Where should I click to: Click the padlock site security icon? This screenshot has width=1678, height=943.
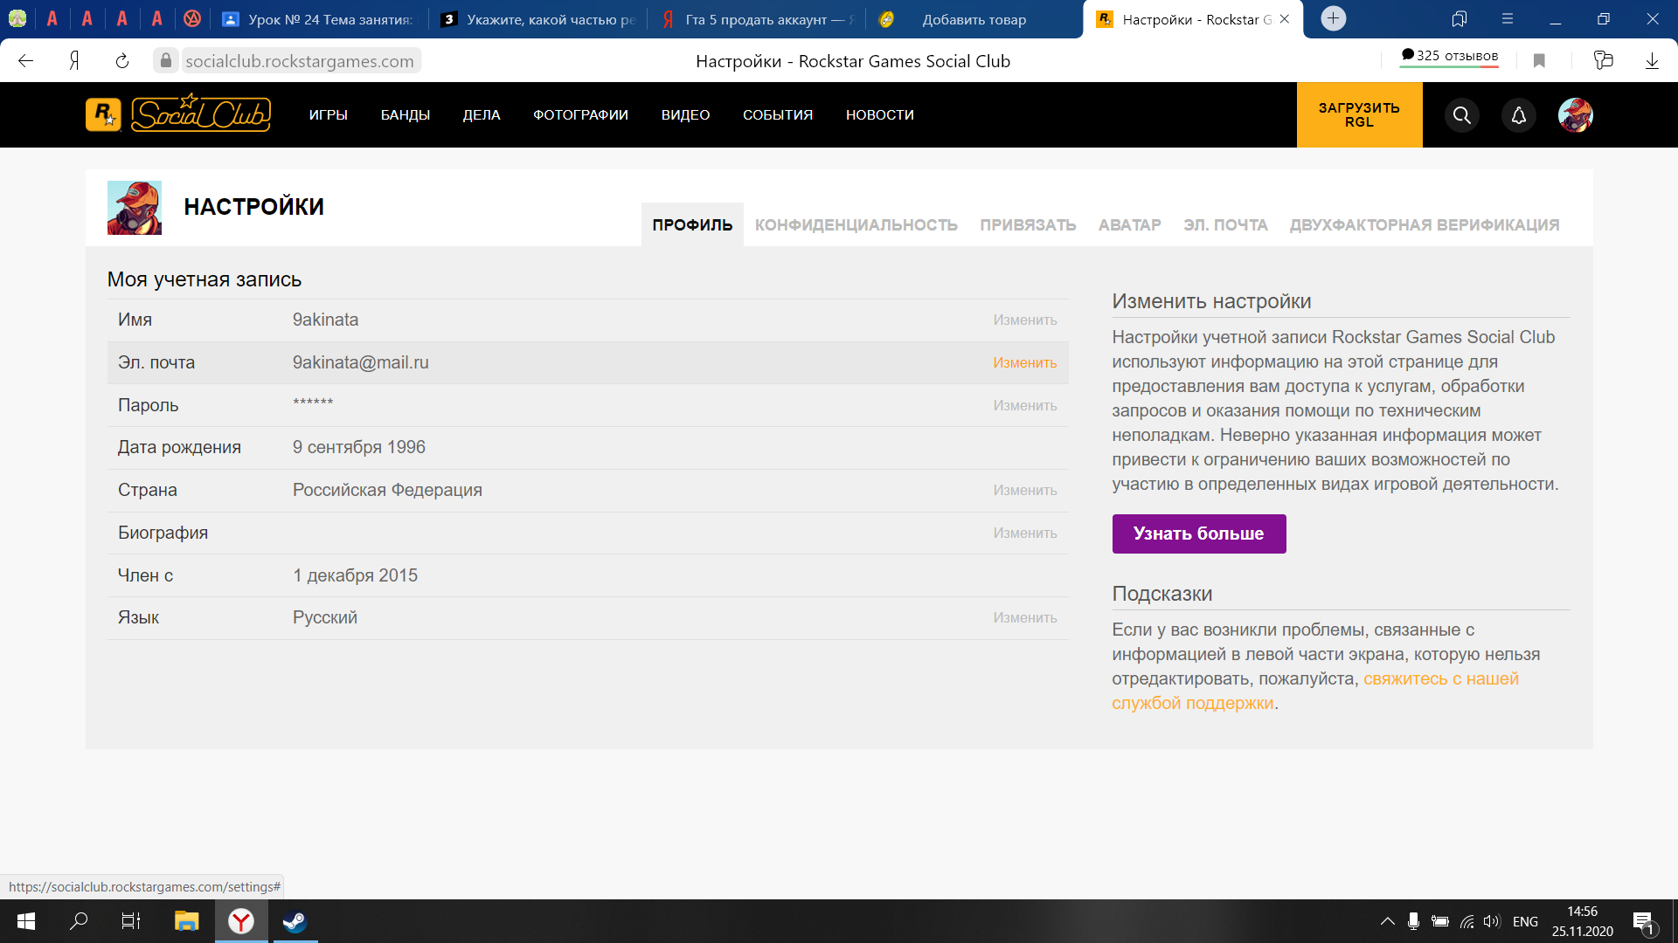(x=166, y=60)
